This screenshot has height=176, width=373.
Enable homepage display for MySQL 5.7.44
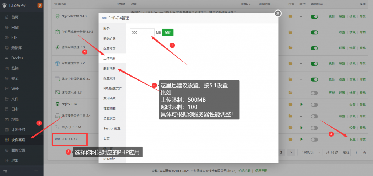click(x=314, y=128)
